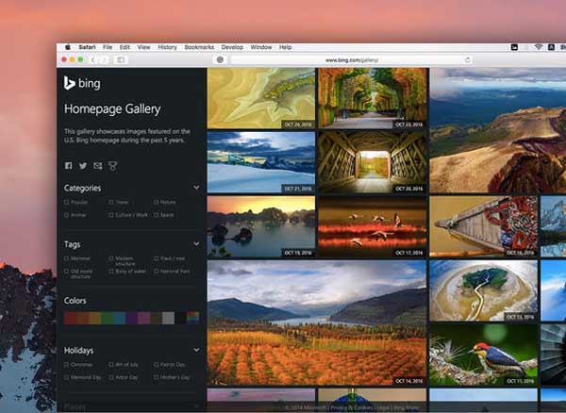566x413 pixels.
Task: Enable the Body of water tag checkbox
Action: pyautogui.click(x=111, y=272)
